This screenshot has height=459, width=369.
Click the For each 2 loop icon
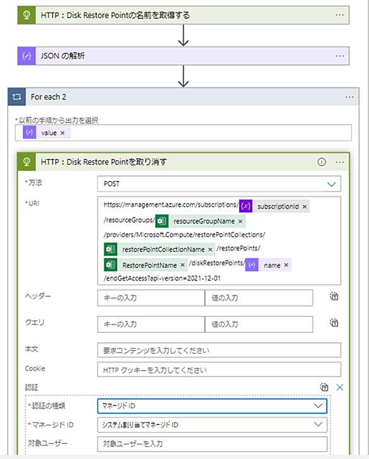16,96
